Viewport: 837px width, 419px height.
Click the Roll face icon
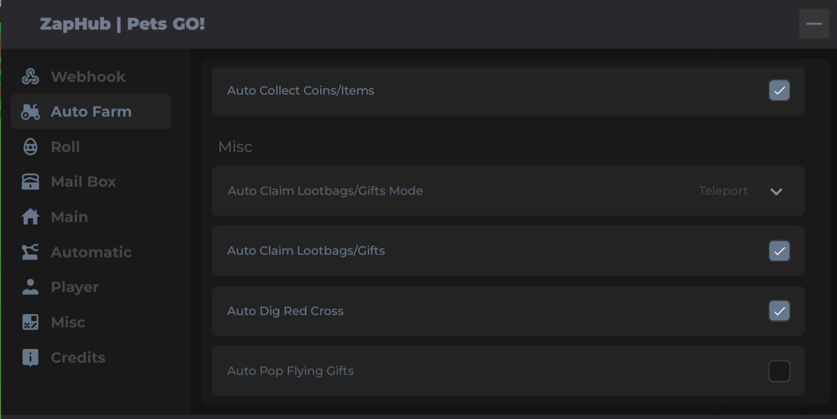coord(30,147)
